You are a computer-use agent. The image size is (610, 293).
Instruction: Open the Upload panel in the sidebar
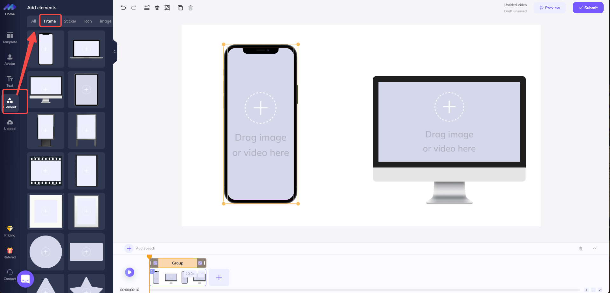[10, 125]
